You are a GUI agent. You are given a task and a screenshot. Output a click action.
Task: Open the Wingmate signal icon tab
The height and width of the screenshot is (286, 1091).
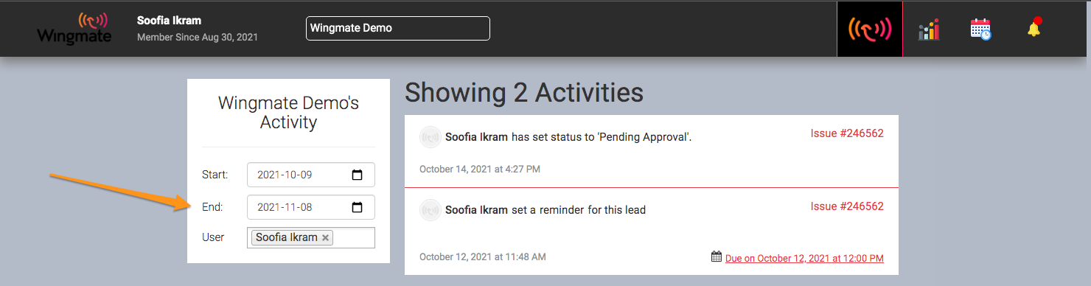click(870, 29)
